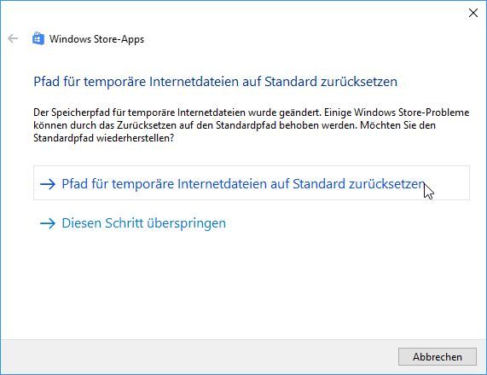487x375 pixels.
Task: Click arrow icon beside 'Diesen Schritt überspringen'
Action: click(x=48, y=223)
